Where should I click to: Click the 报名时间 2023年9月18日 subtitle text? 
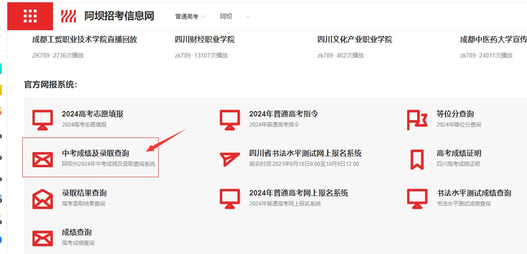(x=304, y=164)
